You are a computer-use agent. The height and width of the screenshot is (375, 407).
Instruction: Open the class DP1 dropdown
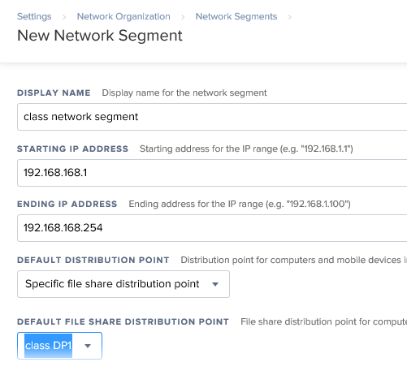59,346
